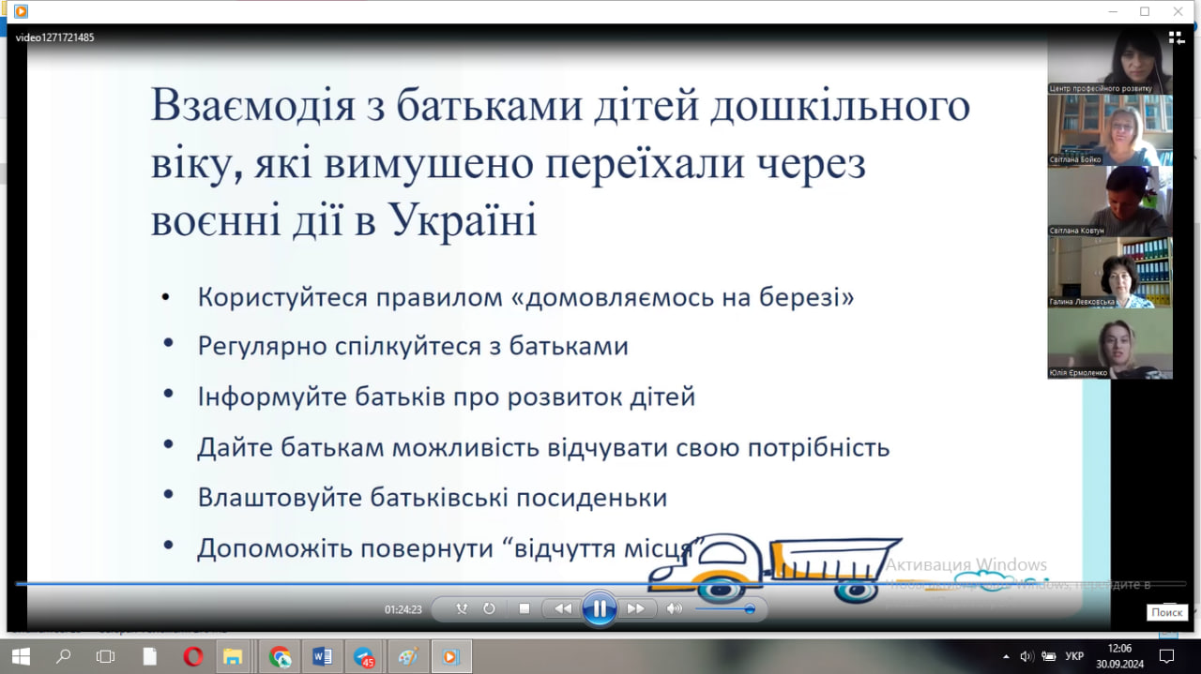Click the fast forward button
Viewport: 1201px width, 674px height.
[x=635, y=608]
